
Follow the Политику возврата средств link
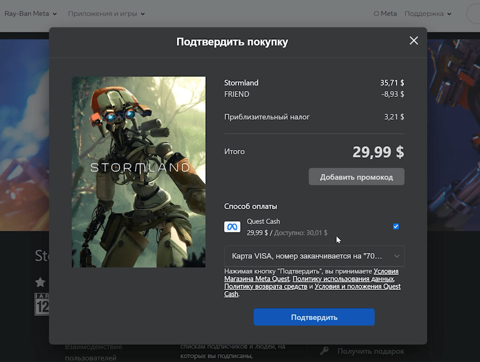pyautogui.click(x=266, y=286)
